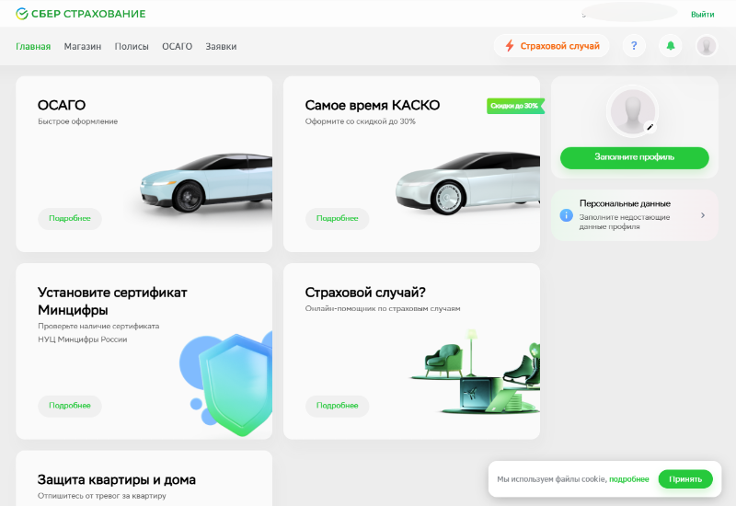This screenshot has height=506, width=736.
Task: Switch to the Заявки tab
Action: pyautogui.click(x=221, y=46)
